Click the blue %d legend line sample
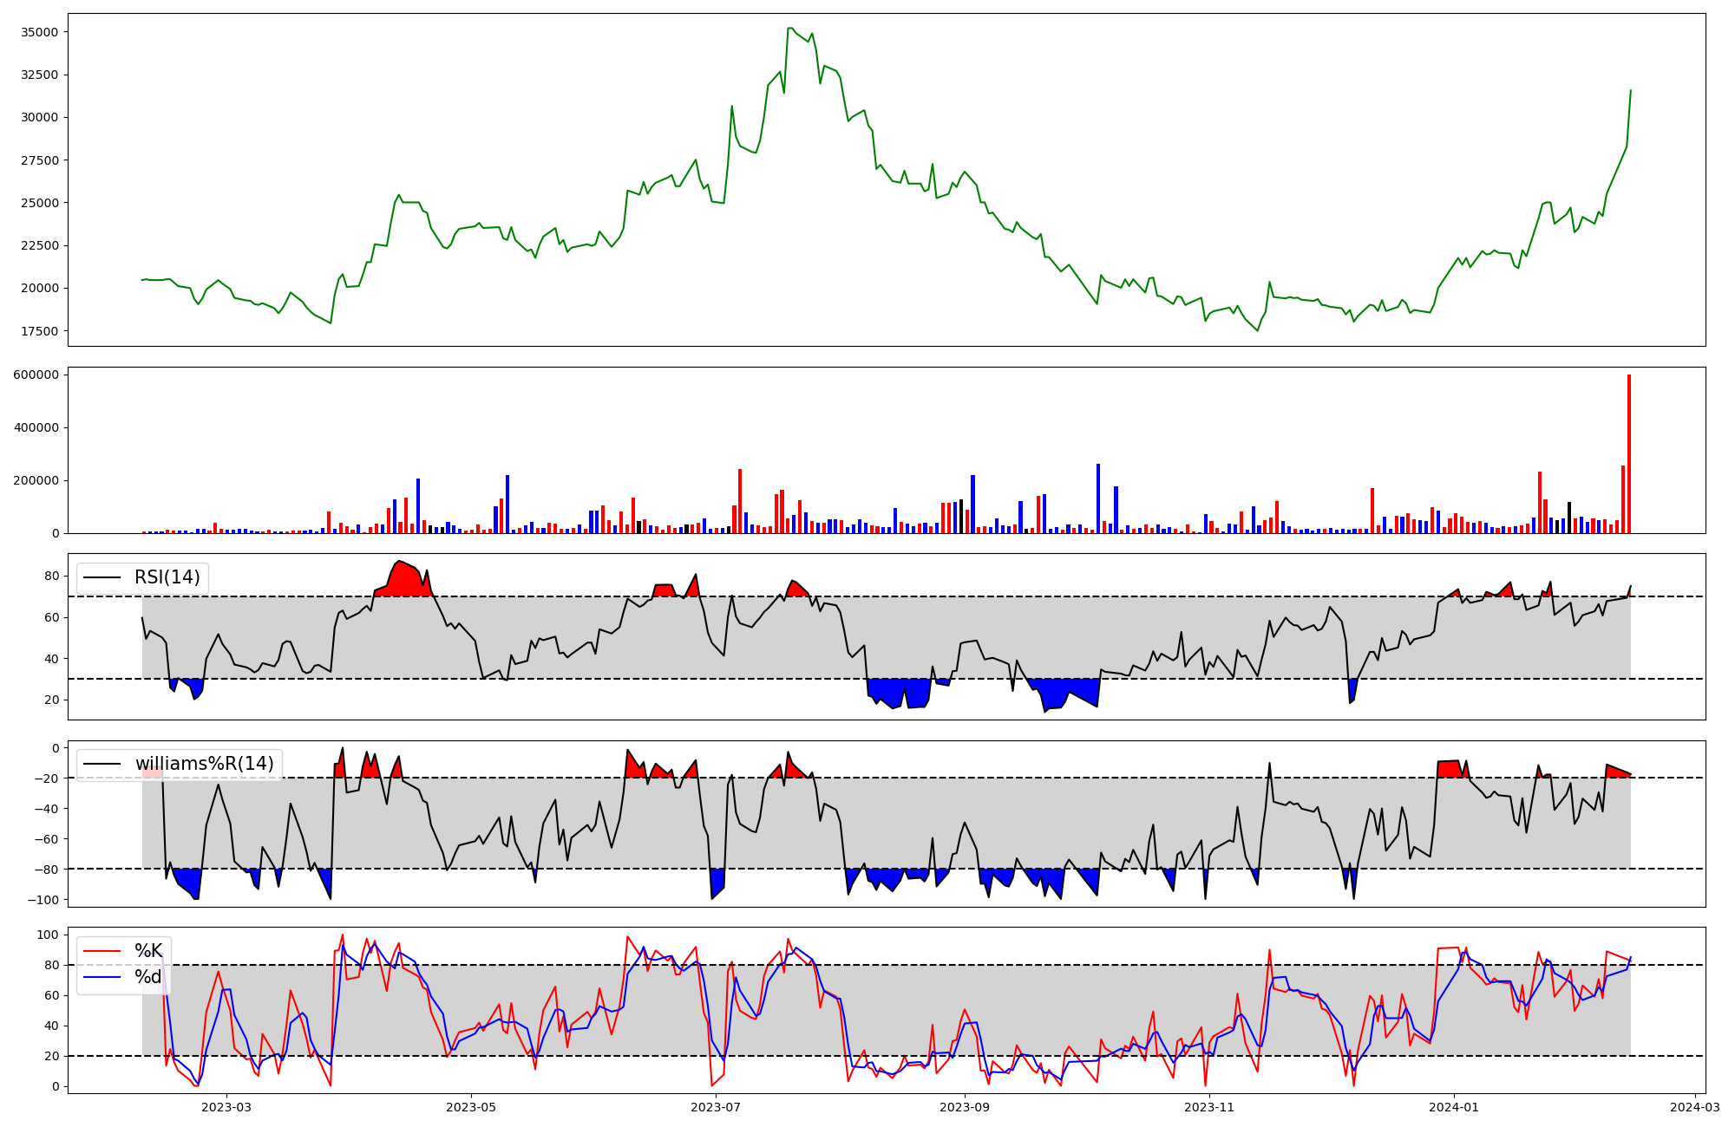Viewport: 1735px width, 1127px height. [x=101, y=977]
